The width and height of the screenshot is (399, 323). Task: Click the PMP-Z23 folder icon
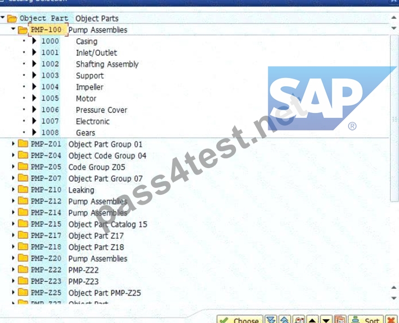pos(23,281)
